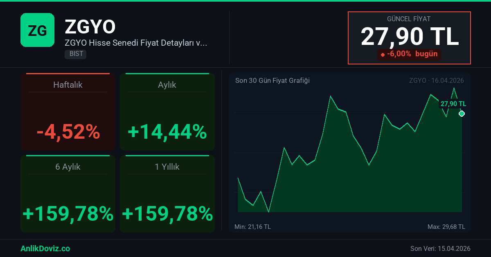Click the red change indicator dot

pyautogui.click(x=383, y=54)
